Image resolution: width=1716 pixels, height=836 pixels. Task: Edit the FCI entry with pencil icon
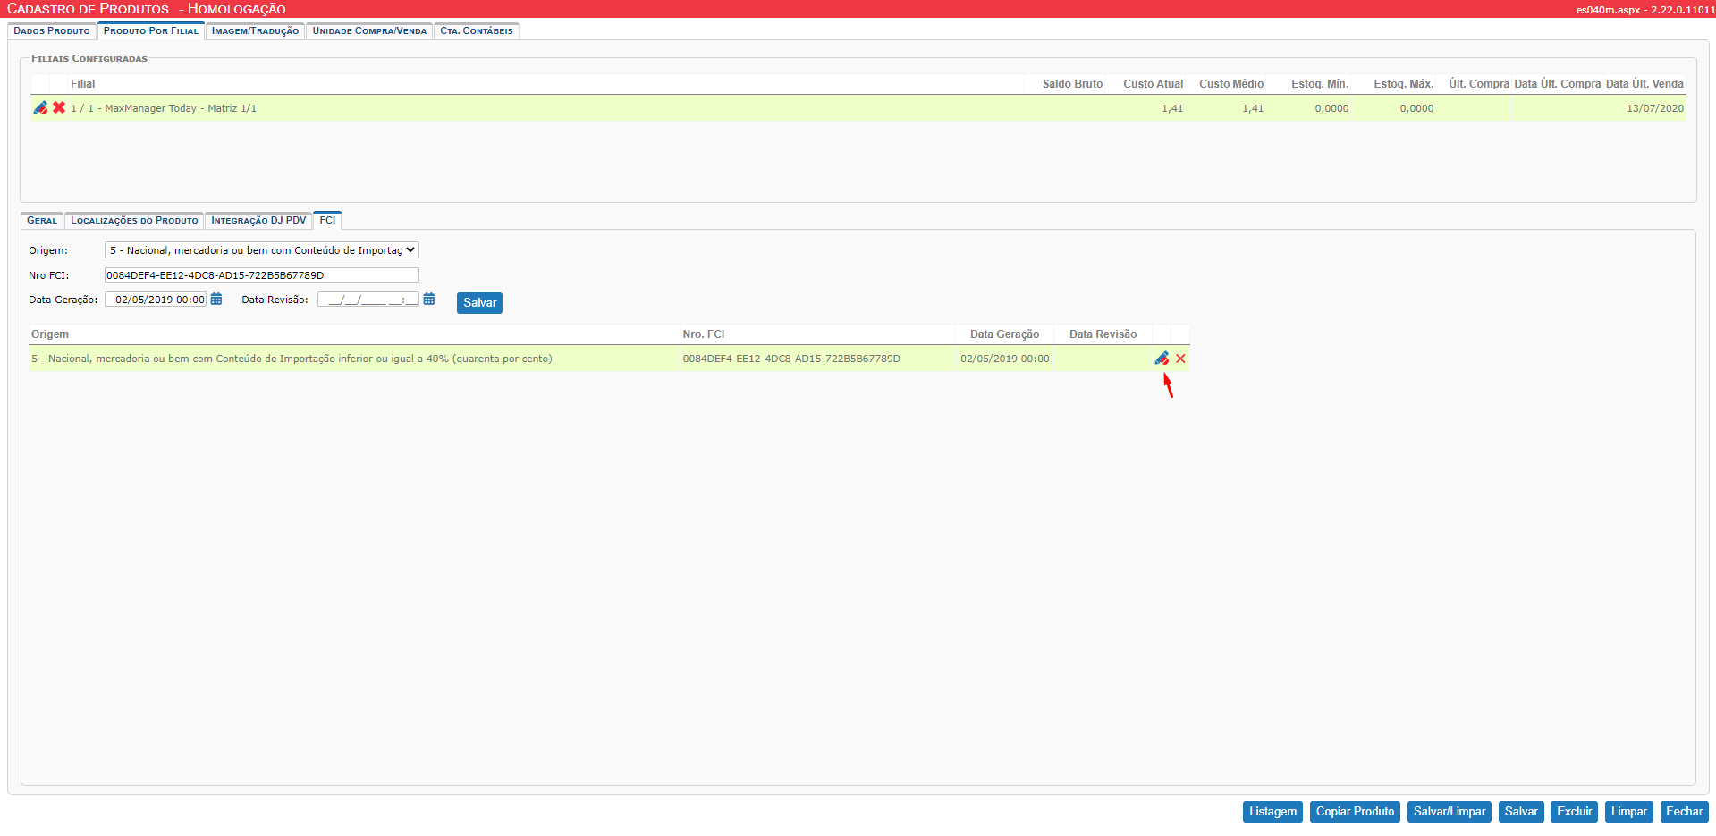1162,359
